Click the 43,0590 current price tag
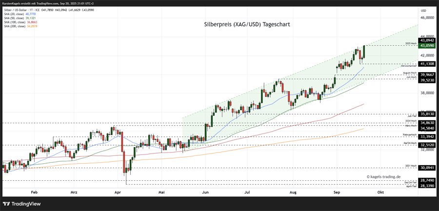 427,45
